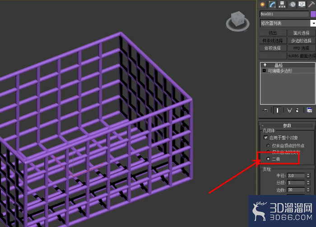Select the 二者 radio button

[x=268, y=159]
